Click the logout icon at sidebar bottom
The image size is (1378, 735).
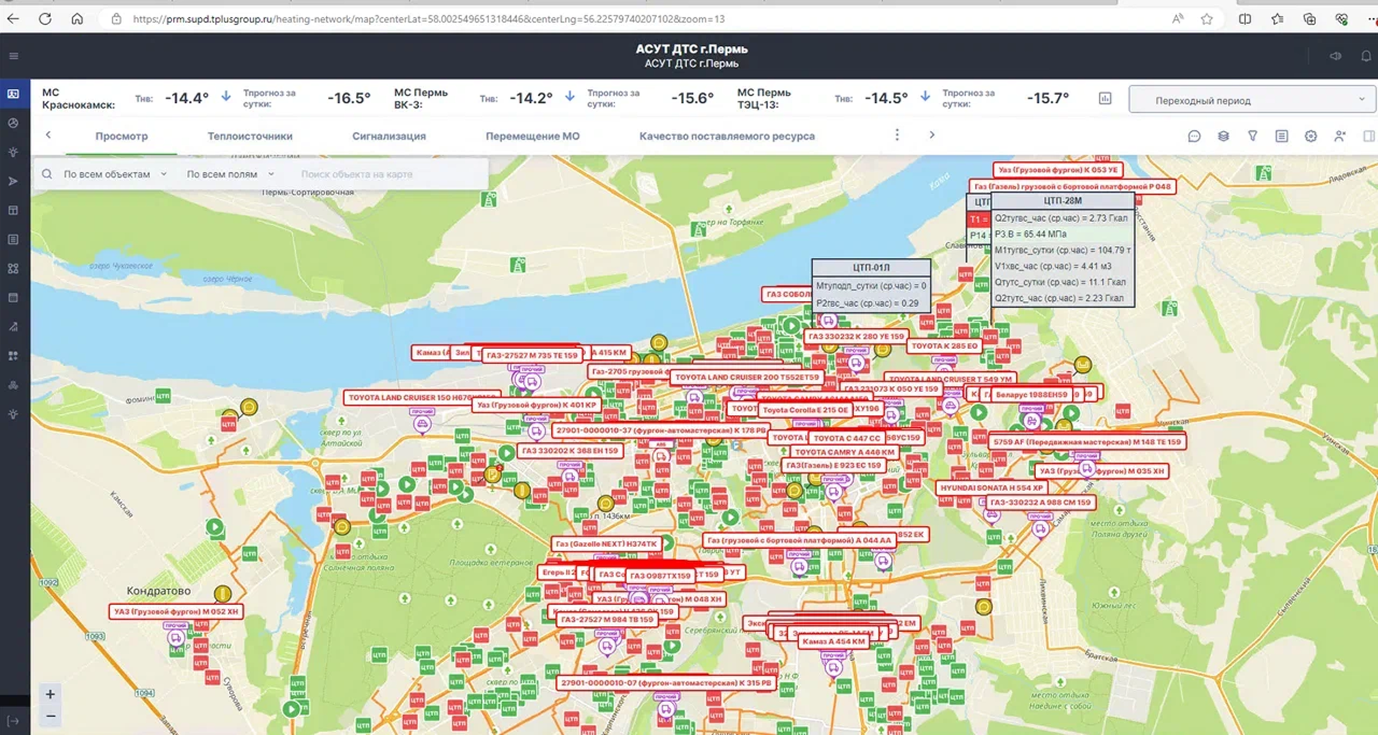point(14,721)
